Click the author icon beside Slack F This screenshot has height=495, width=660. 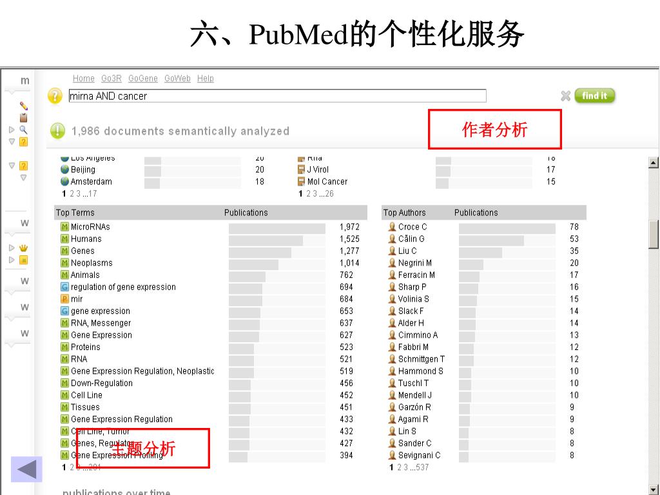click(x=392, y=311)
